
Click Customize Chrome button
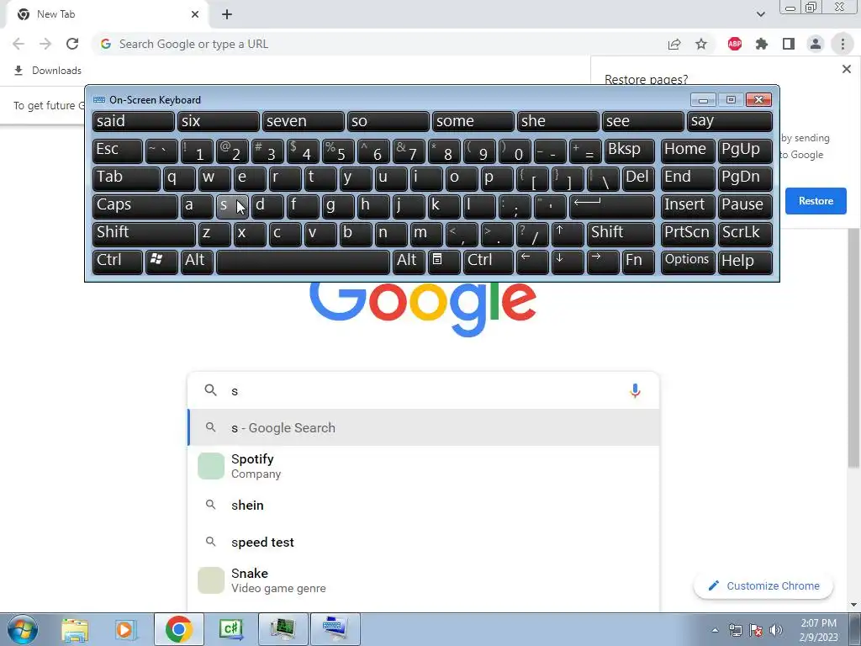pos(763,586)
